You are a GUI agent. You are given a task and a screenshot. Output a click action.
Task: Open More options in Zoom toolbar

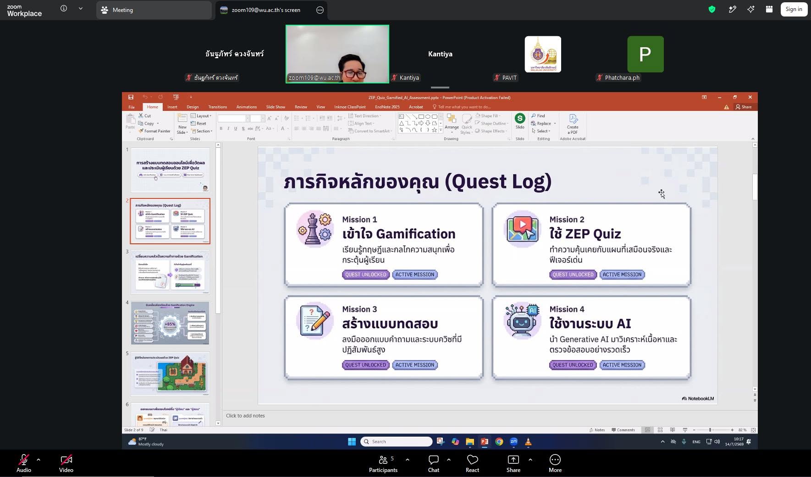pos(555,463)
